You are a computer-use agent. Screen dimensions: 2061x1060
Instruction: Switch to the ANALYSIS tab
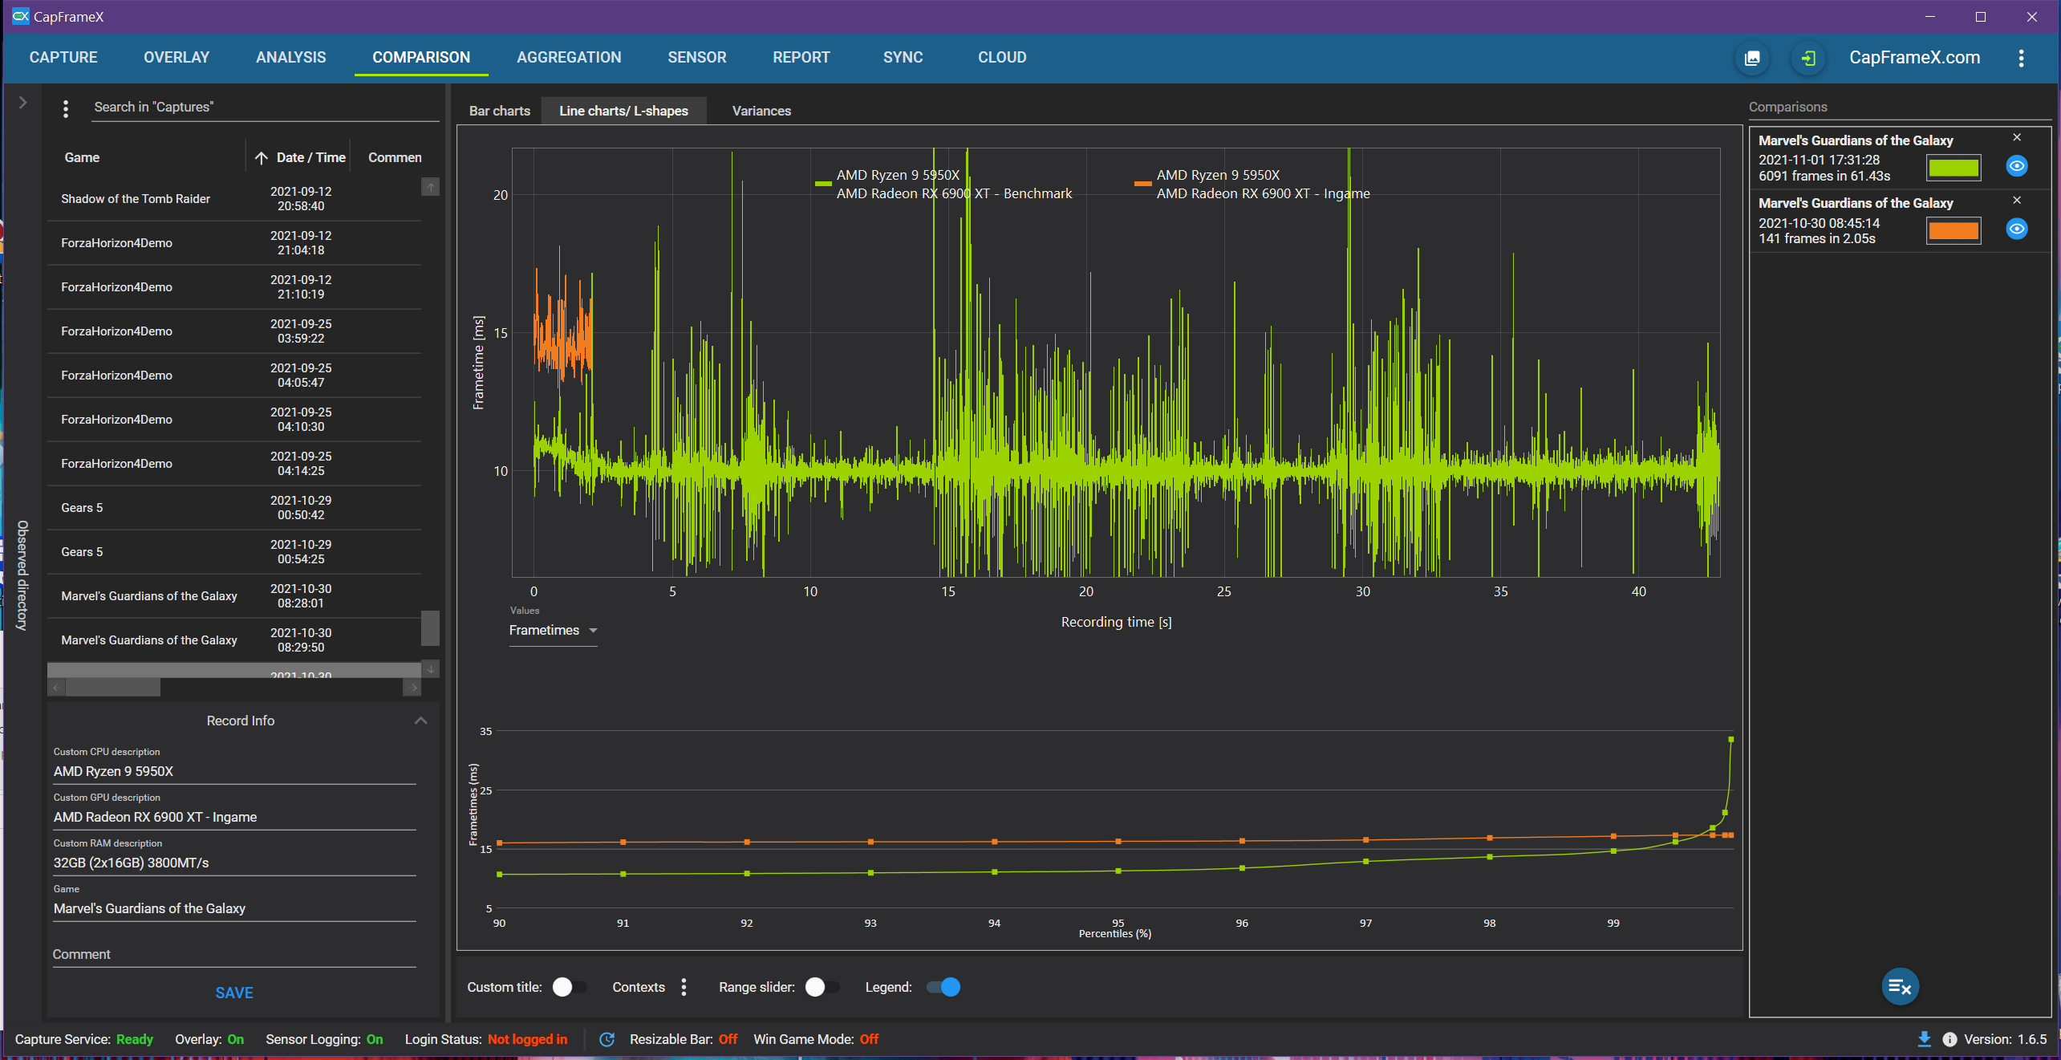(290, 58)
